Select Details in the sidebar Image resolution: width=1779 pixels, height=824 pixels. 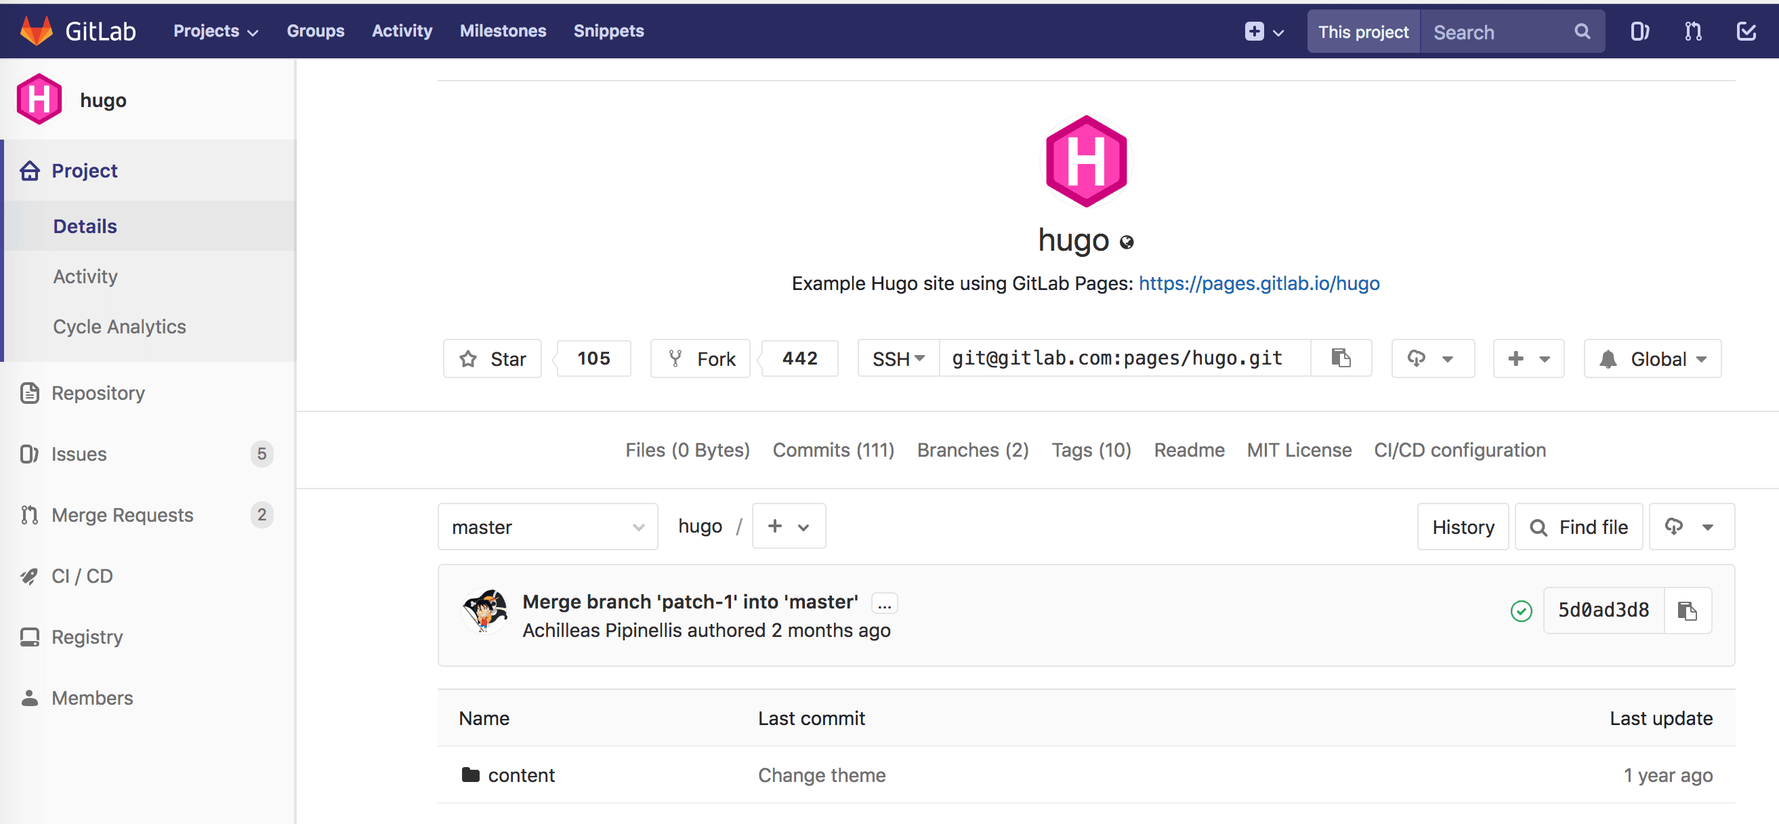tap(150, 226)
